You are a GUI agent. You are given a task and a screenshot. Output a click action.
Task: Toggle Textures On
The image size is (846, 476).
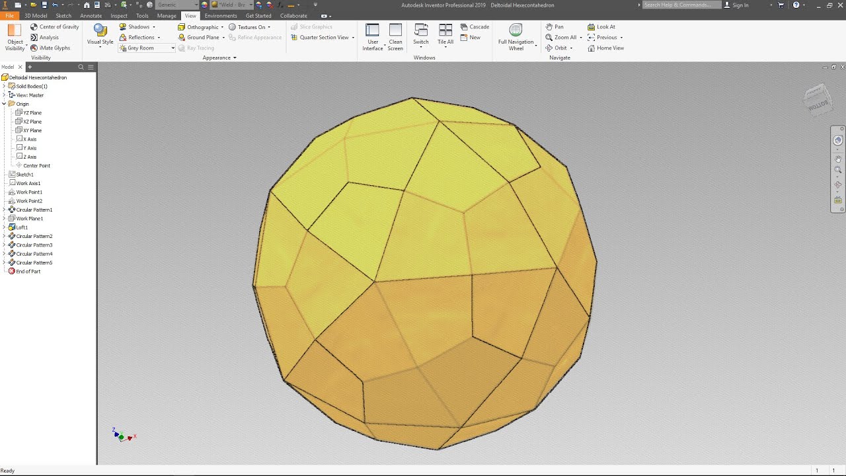pyautogui.click(x=247, y=27)
